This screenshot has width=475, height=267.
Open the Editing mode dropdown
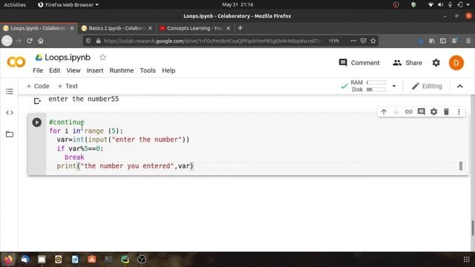[x=427, y=86]
